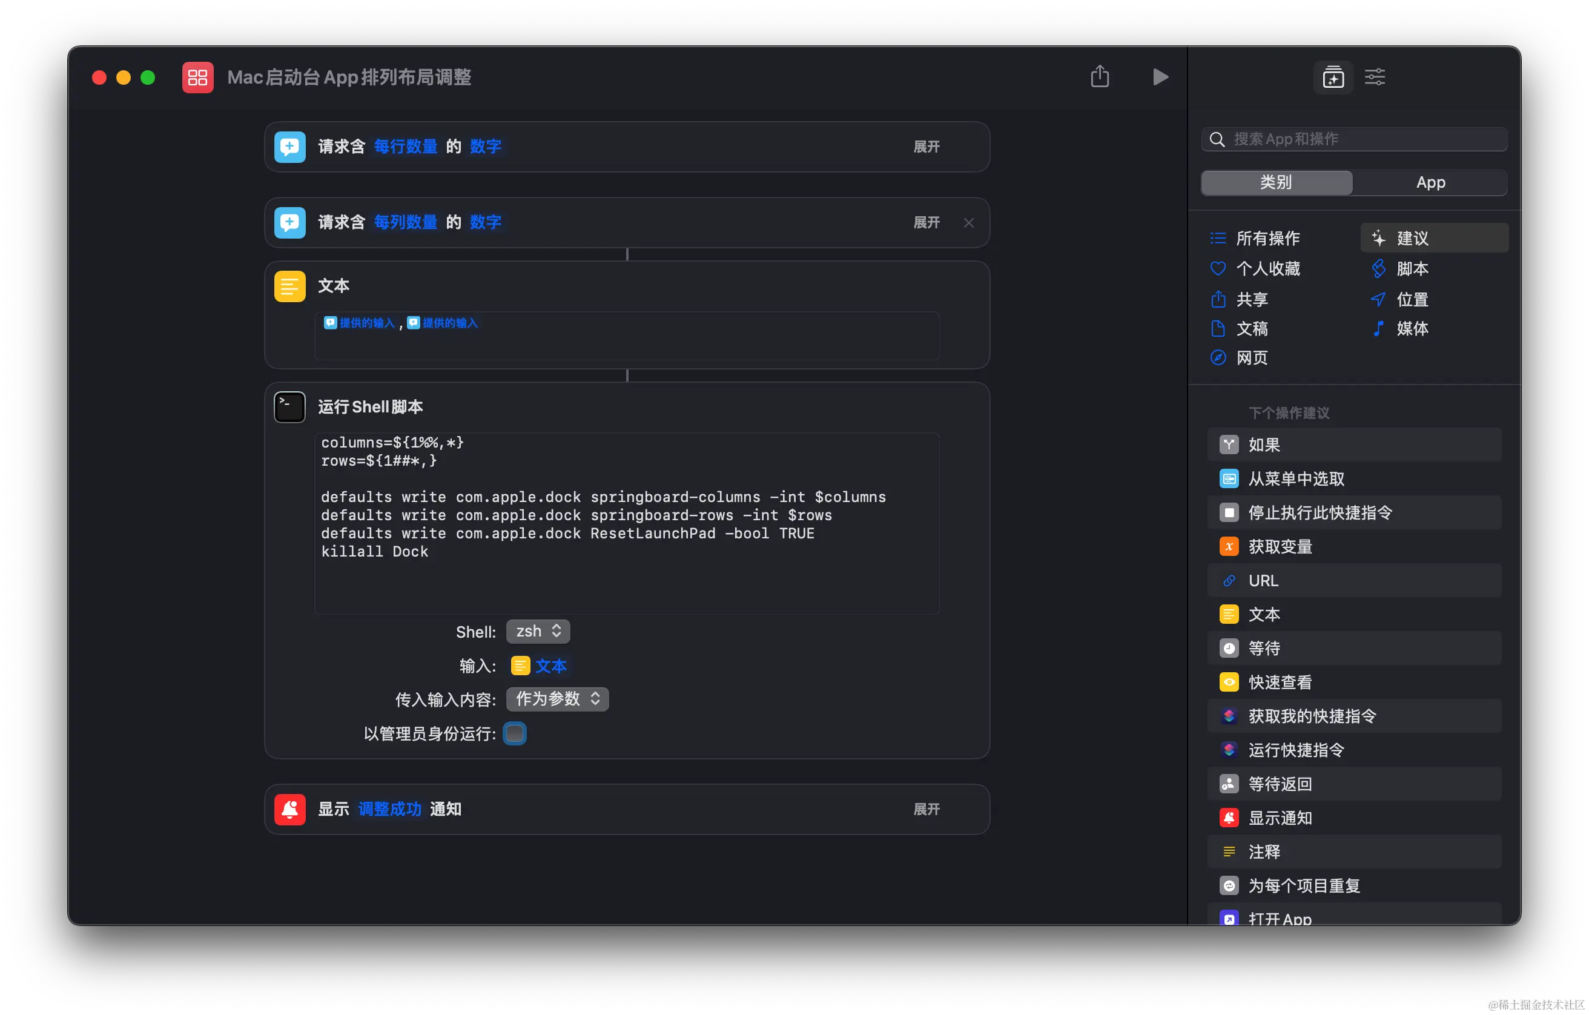Image resolution: width=1589 pixels, height=1015 pixels.
Task: Open the Shell zsh dropdown
Action: tap(538, 632)
